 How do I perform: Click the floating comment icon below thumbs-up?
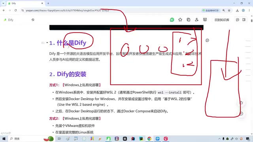pos(241,114)
